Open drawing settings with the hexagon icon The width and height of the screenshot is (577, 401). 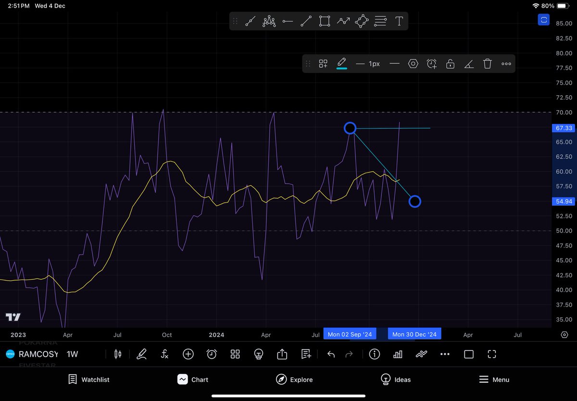click(413, 63)
